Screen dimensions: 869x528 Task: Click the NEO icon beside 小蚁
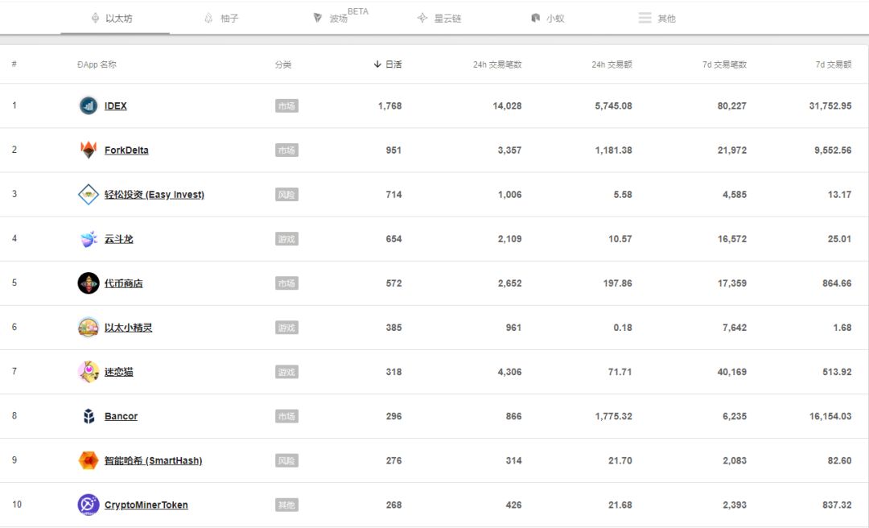coord(535,18)
